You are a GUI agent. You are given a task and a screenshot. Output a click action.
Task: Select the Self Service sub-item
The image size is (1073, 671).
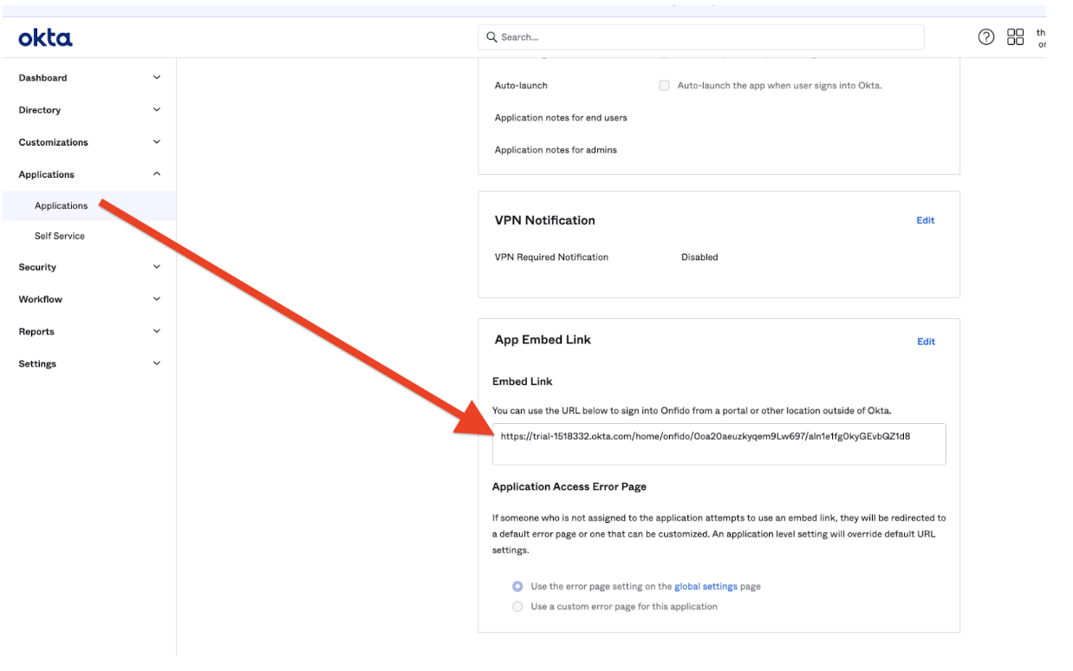coord(88,236)
